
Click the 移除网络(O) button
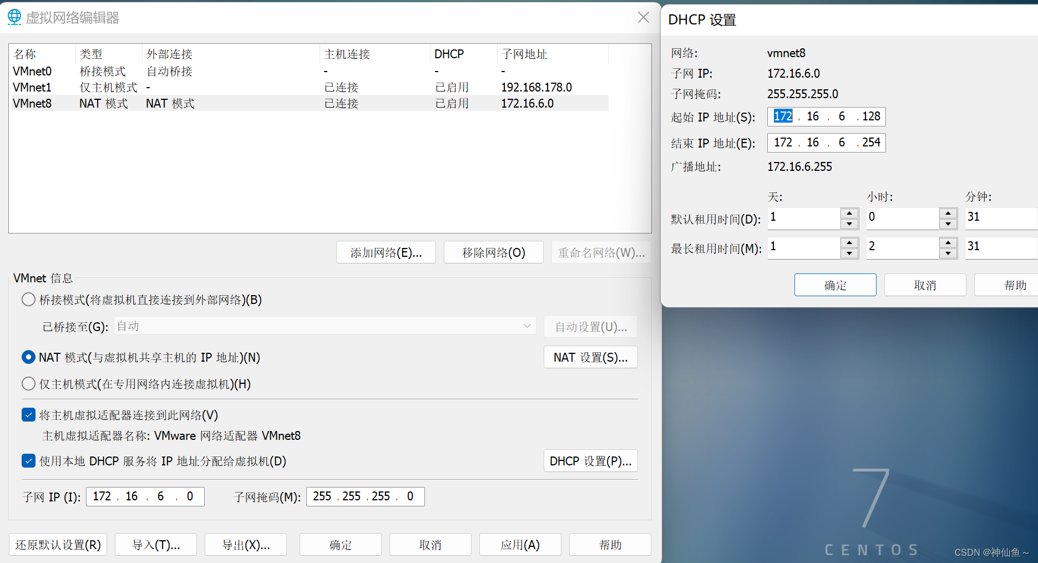[494, 252]
